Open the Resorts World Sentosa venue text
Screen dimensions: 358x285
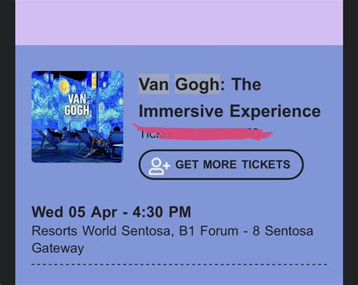coord(101,231)
